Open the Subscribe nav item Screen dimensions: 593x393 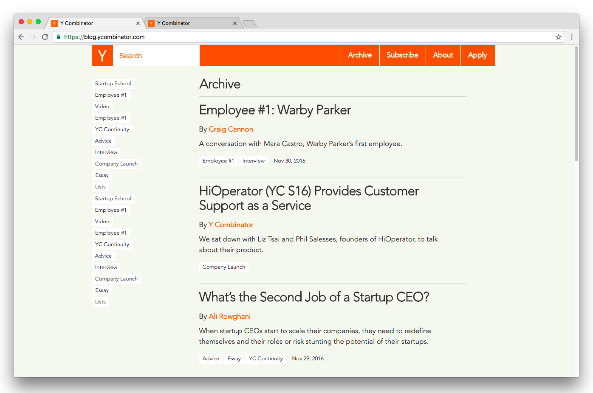point(402,55)
